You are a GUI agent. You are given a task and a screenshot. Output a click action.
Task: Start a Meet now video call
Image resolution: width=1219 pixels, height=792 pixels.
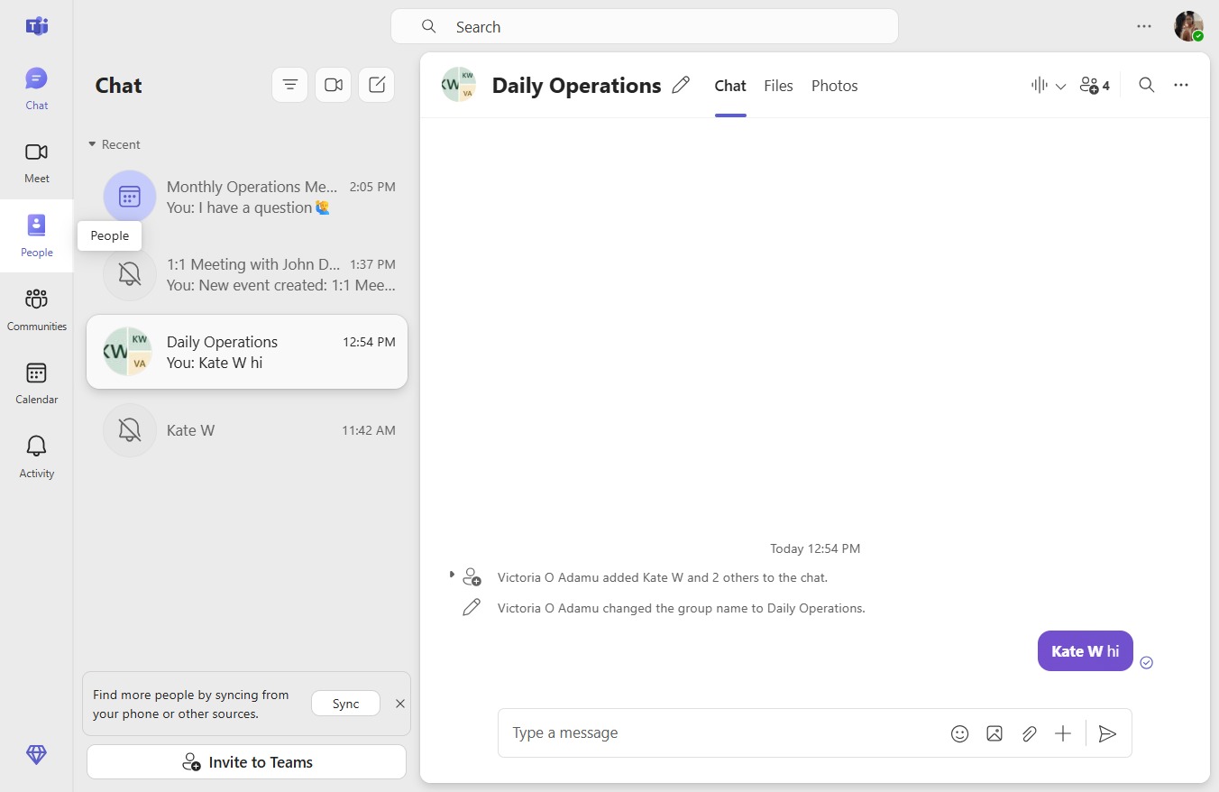tap(334, 85)
